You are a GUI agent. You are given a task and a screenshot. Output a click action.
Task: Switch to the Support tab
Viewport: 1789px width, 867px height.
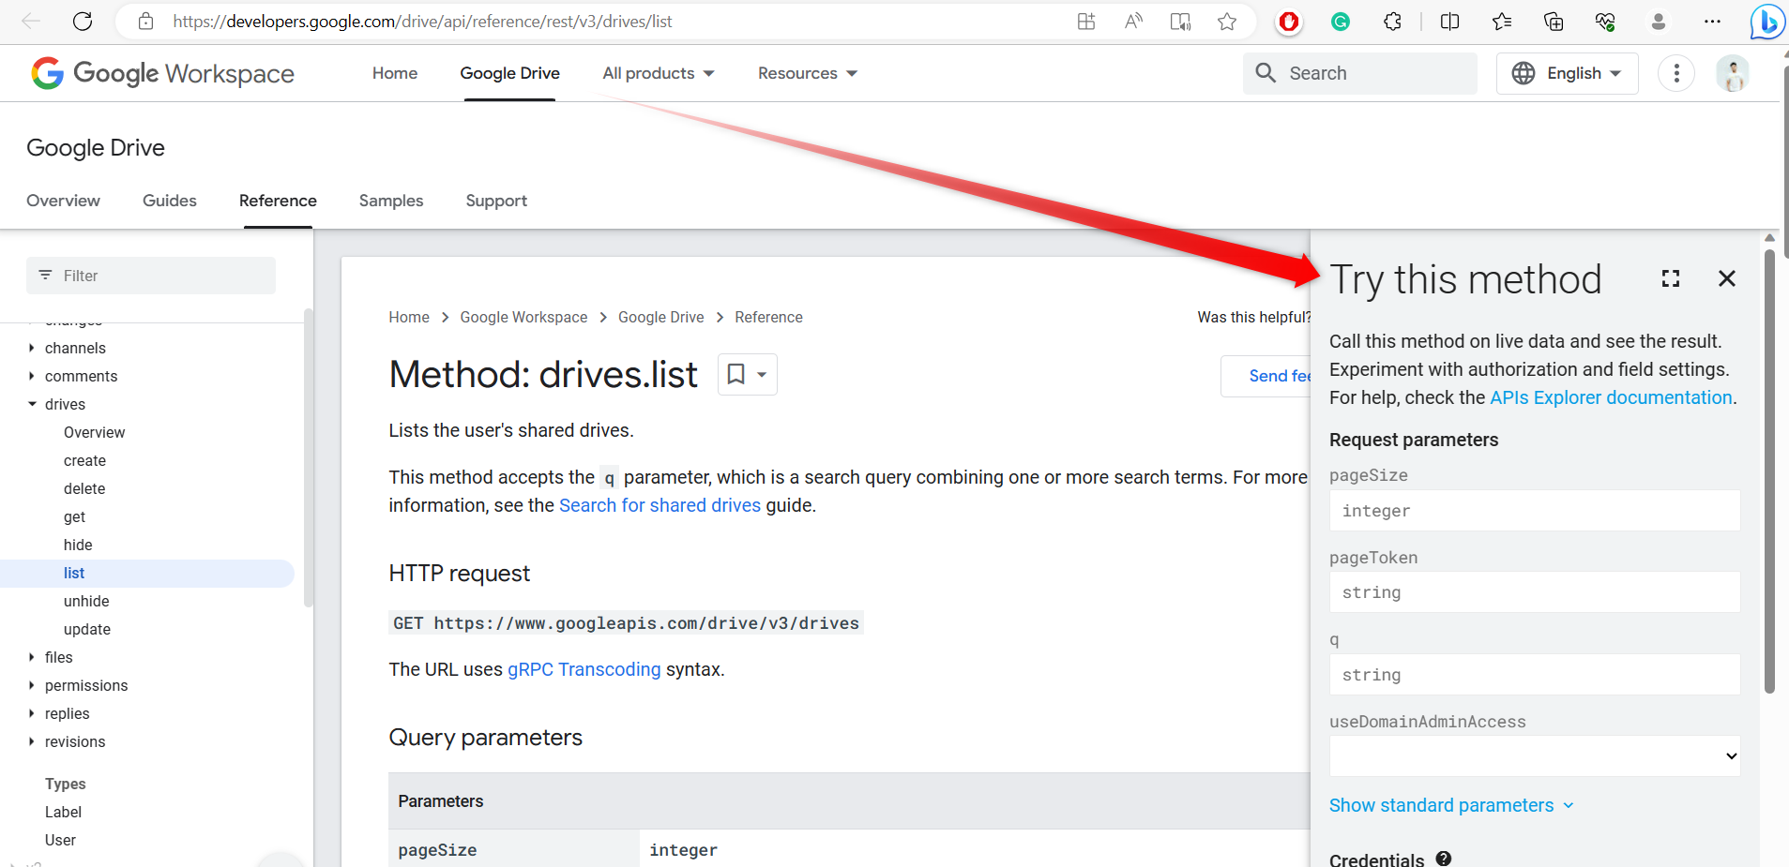coord(496,201)
